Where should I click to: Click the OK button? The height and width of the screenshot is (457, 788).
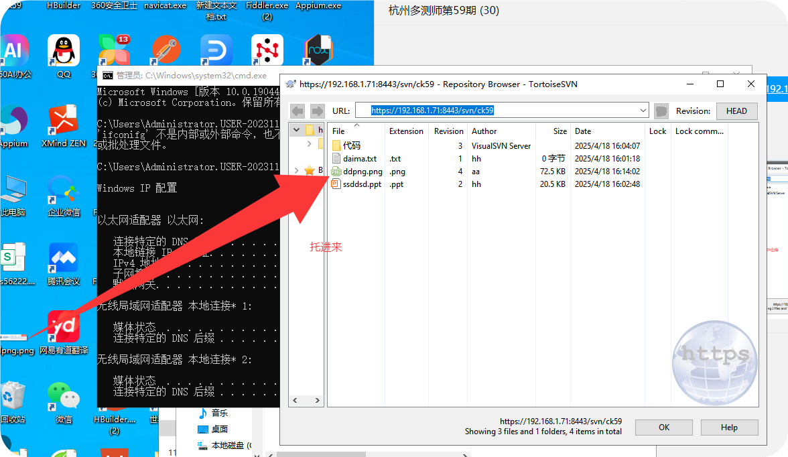pos(664,428)
